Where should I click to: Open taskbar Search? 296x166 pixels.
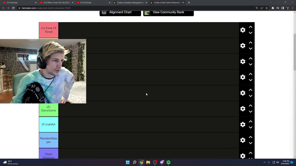tap(135, 162)
